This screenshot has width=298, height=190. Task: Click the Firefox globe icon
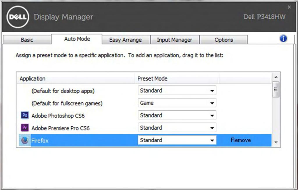pyautogui.click(x=25, y=140)
